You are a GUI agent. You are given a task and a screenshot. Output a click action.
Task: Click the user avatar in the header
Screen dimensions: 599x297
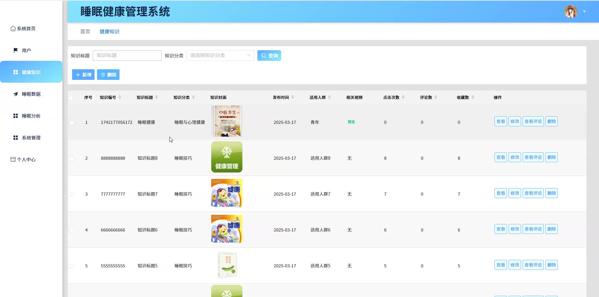pyautogui.click(x=571, y=12)
